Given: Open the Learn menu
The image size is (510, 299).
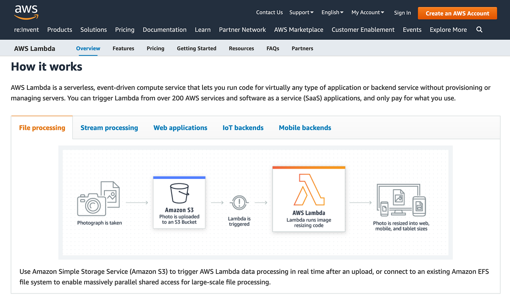Looking at the screenshot, I should 203,29.
